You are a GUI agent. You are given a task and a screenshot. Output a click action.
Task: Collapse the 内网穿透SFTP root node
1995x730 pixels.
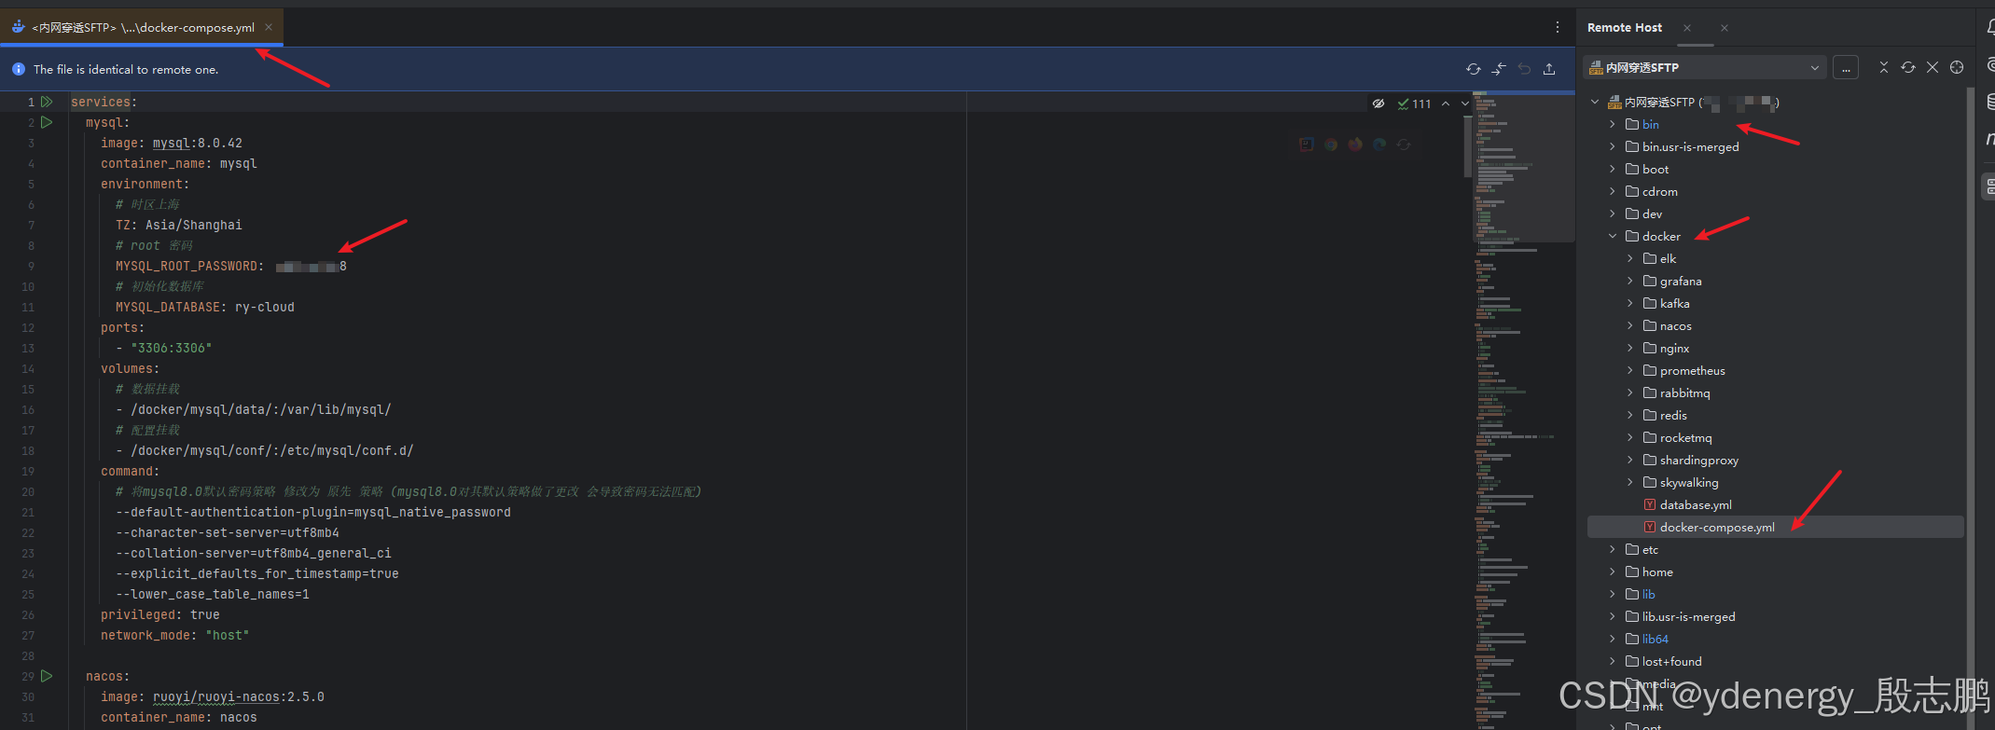pyautogui.click(x=1595, y=102)
